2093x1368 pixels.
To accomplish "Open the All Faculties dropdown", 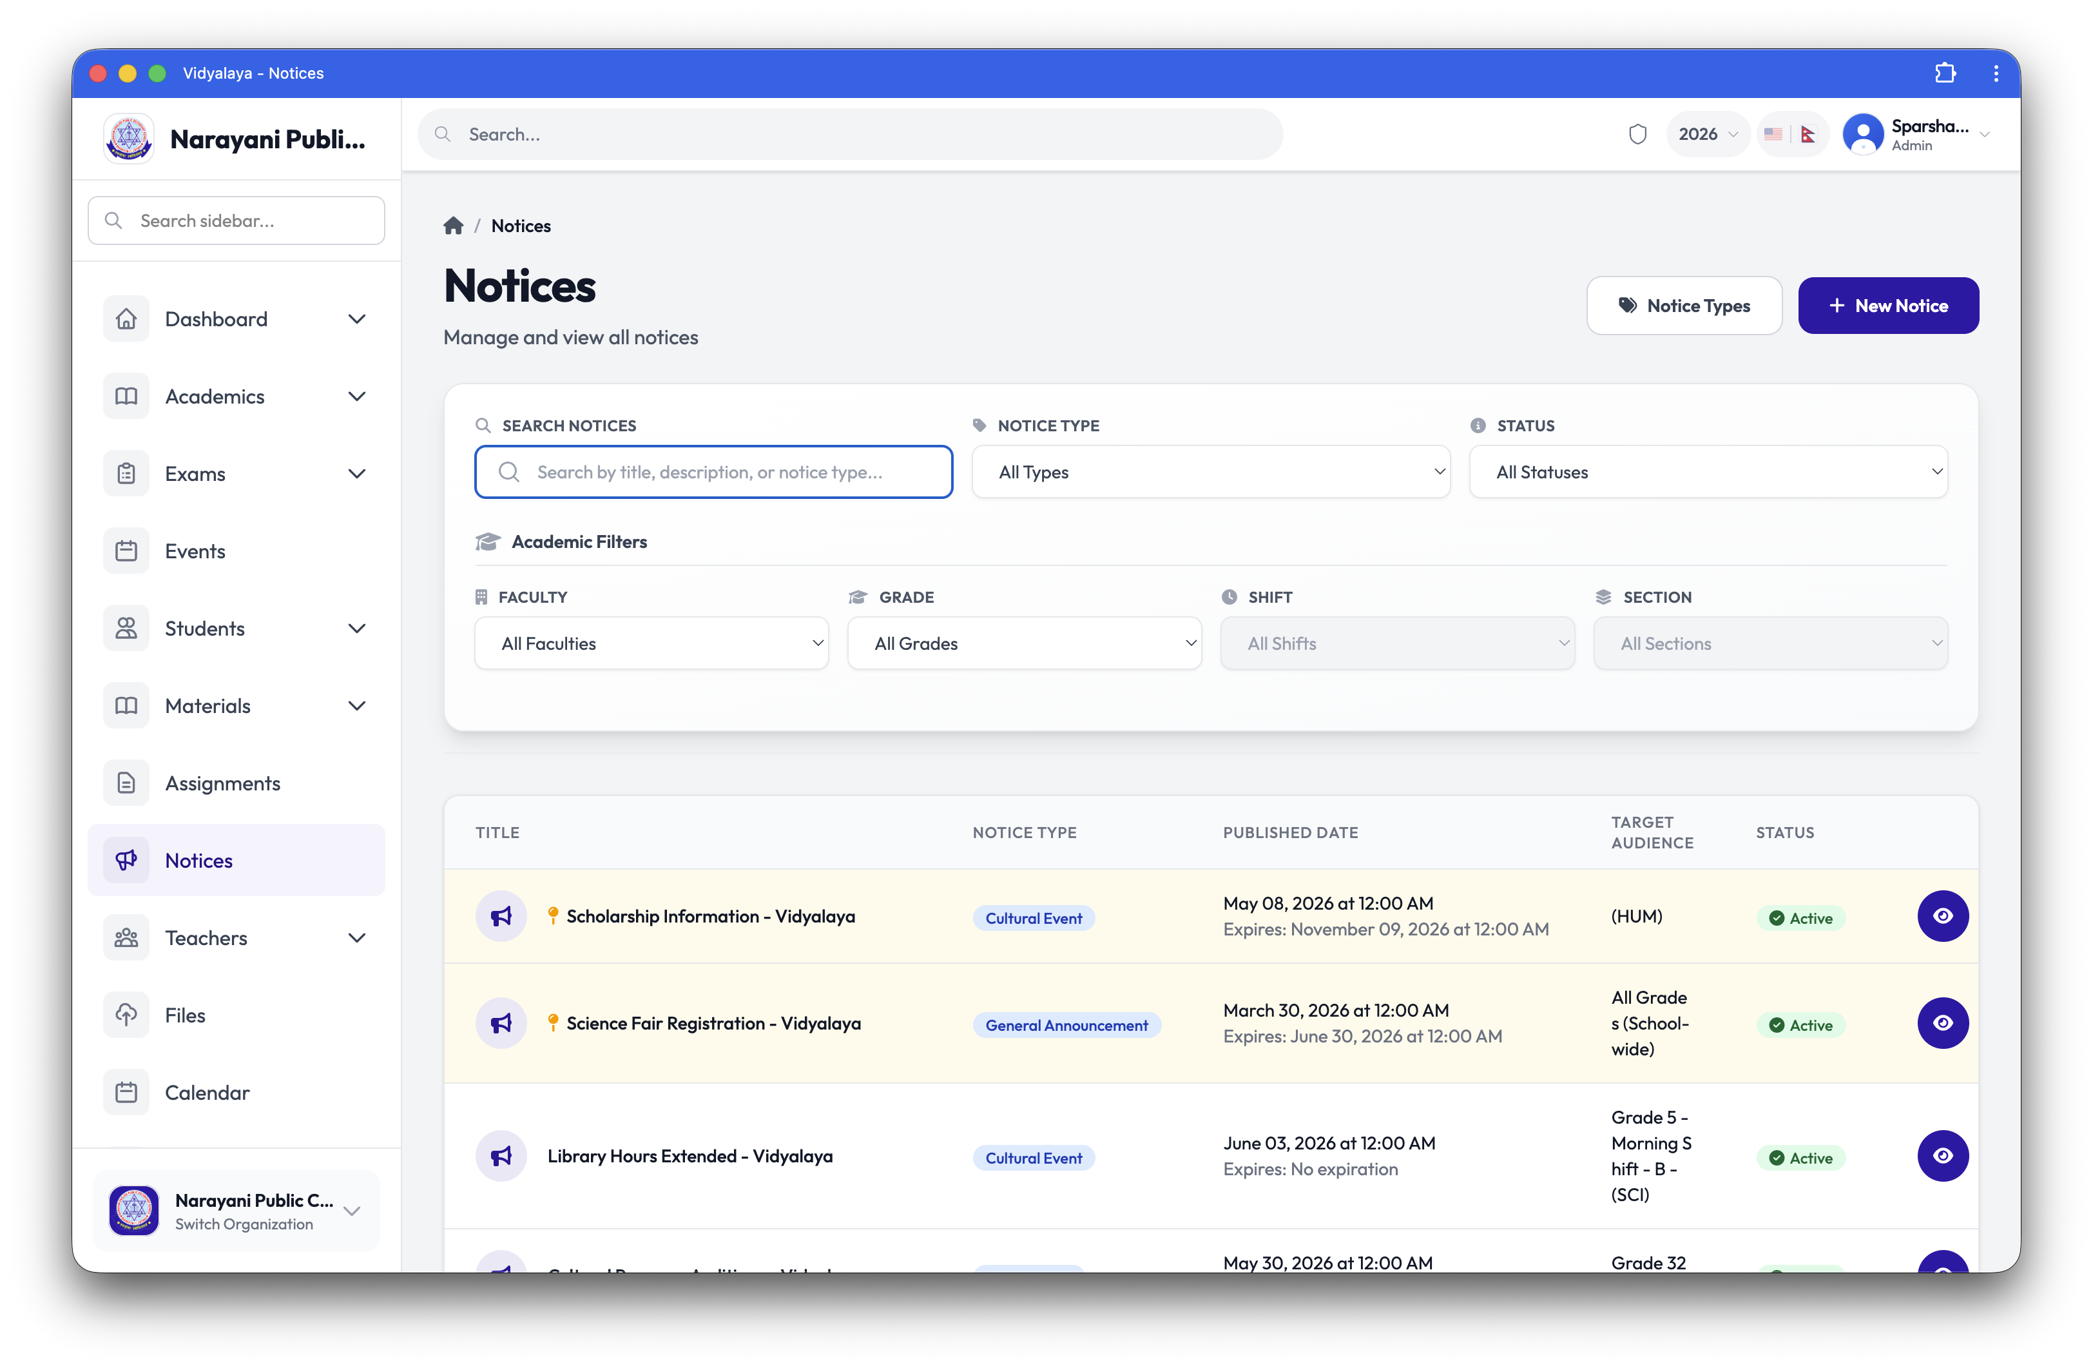I will 651,644.
